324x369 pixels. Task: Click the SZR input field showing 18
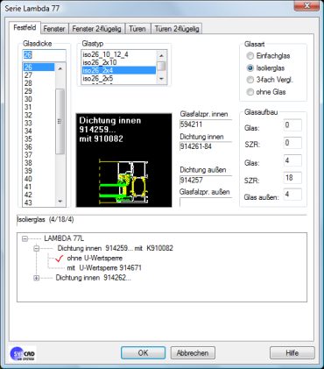click(292, 178)
